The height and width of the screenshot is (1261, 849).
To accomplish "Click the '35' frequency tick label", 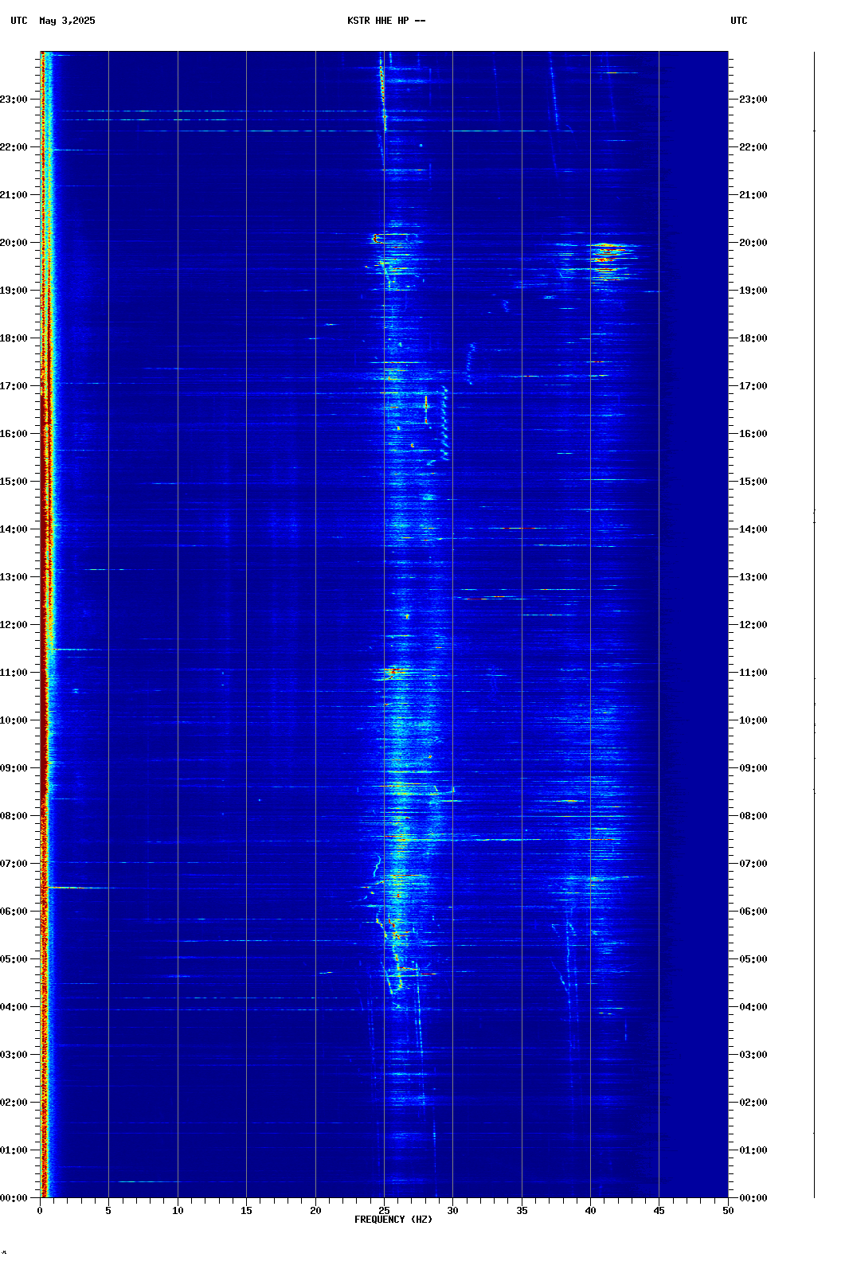I will [522, 1211].
